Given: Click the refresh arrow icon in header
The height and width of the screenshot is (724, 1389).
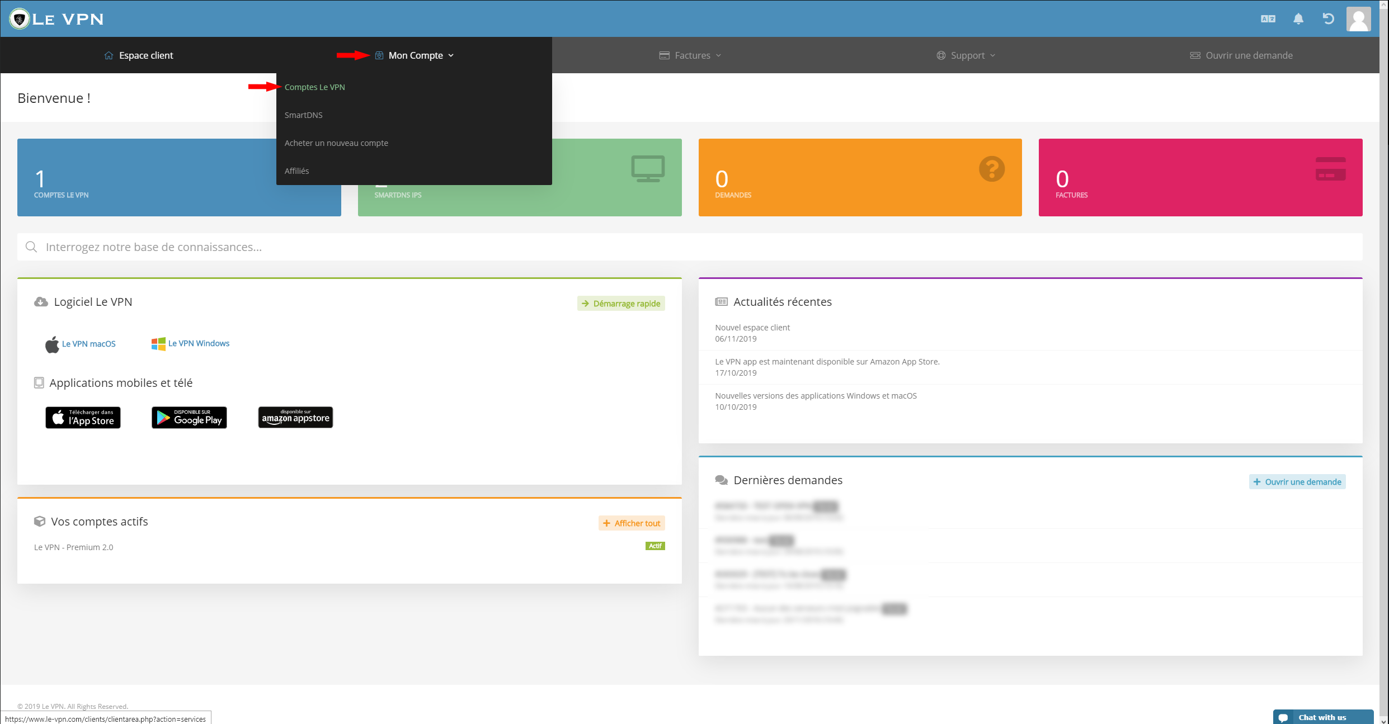Looking at the screenshot, I should [x=1328, y=19].
